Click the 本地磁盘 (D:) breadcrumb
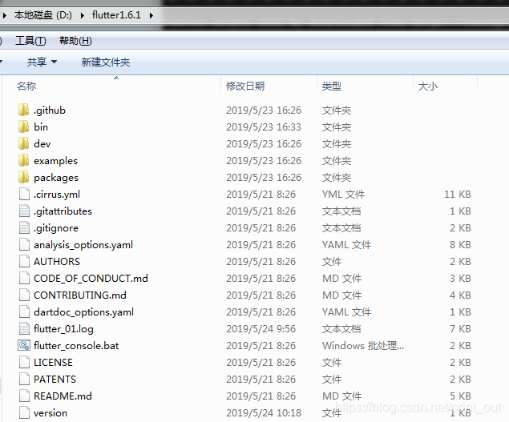This screenshot has height=422, width=509. coord(42,15)
